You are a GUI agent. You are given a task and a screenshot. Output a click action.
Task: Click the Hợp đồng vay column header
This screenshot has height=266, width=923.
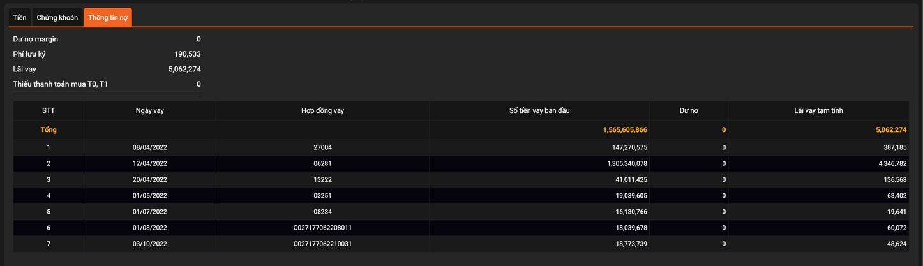[x=322, y=111]
